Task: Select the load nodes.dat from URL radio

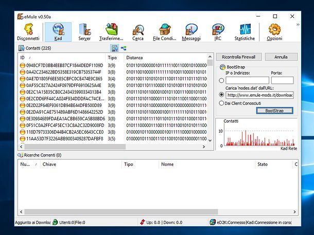Action: tap(221, 95)
